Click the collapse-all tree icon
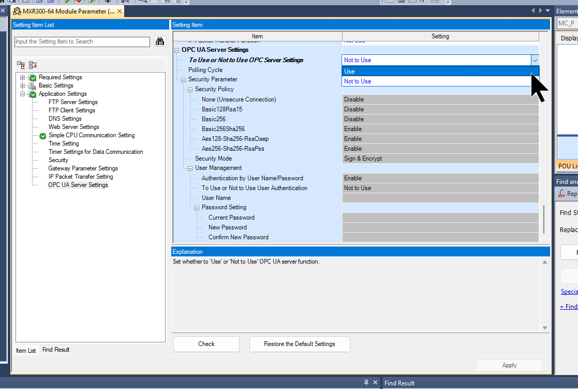Image resolution: width=578 pixels, height=389 pixels. 33,65
